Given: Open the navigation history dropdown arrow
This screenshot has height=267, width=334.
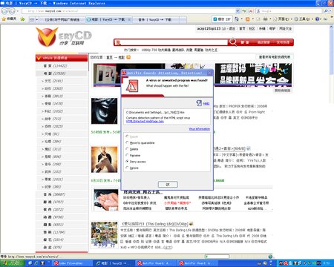Looking at the screenshot, I should pyautogui.click(x=18, y=11).
